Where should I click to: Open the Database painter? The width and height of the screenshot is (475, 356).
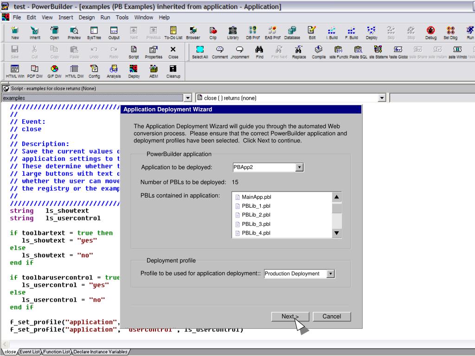pyautogui.click(x=292, y=33)
